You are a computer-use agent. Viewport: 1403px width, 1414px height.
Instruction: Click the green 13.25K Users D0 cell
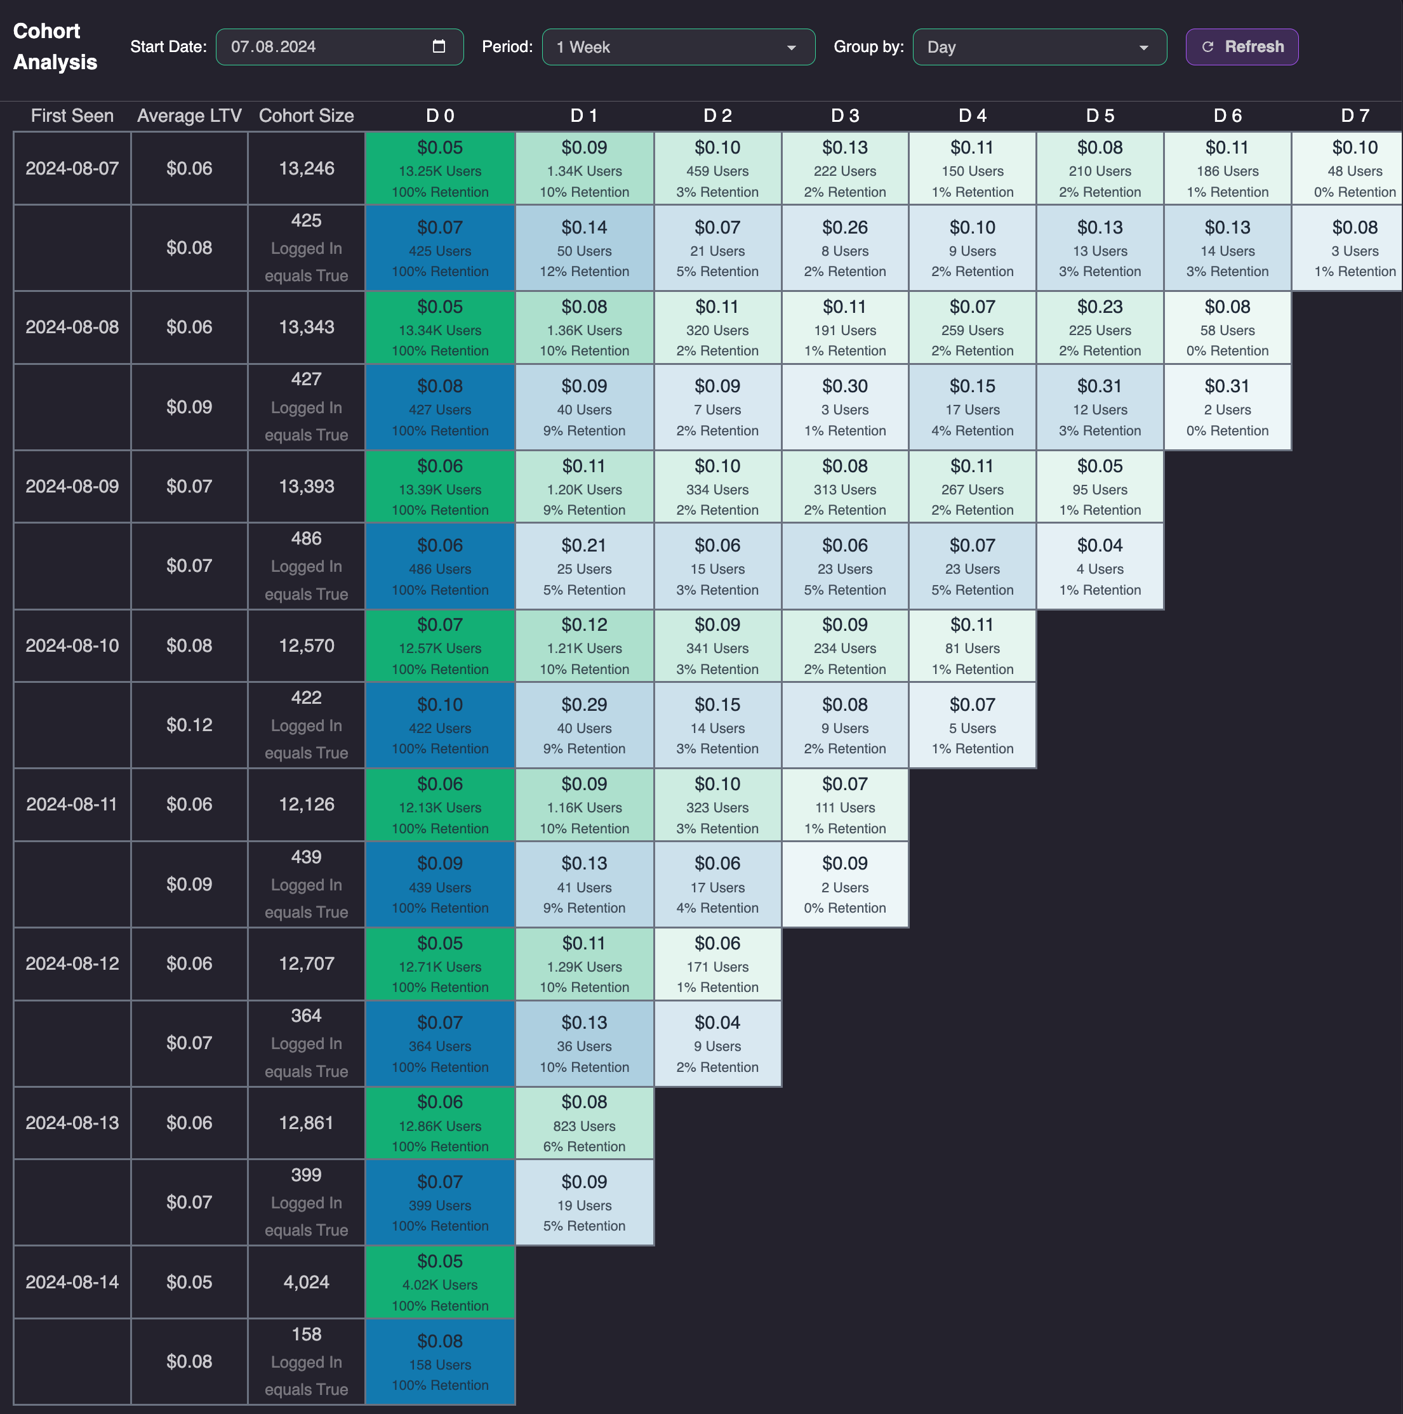[x=440, y=168]
